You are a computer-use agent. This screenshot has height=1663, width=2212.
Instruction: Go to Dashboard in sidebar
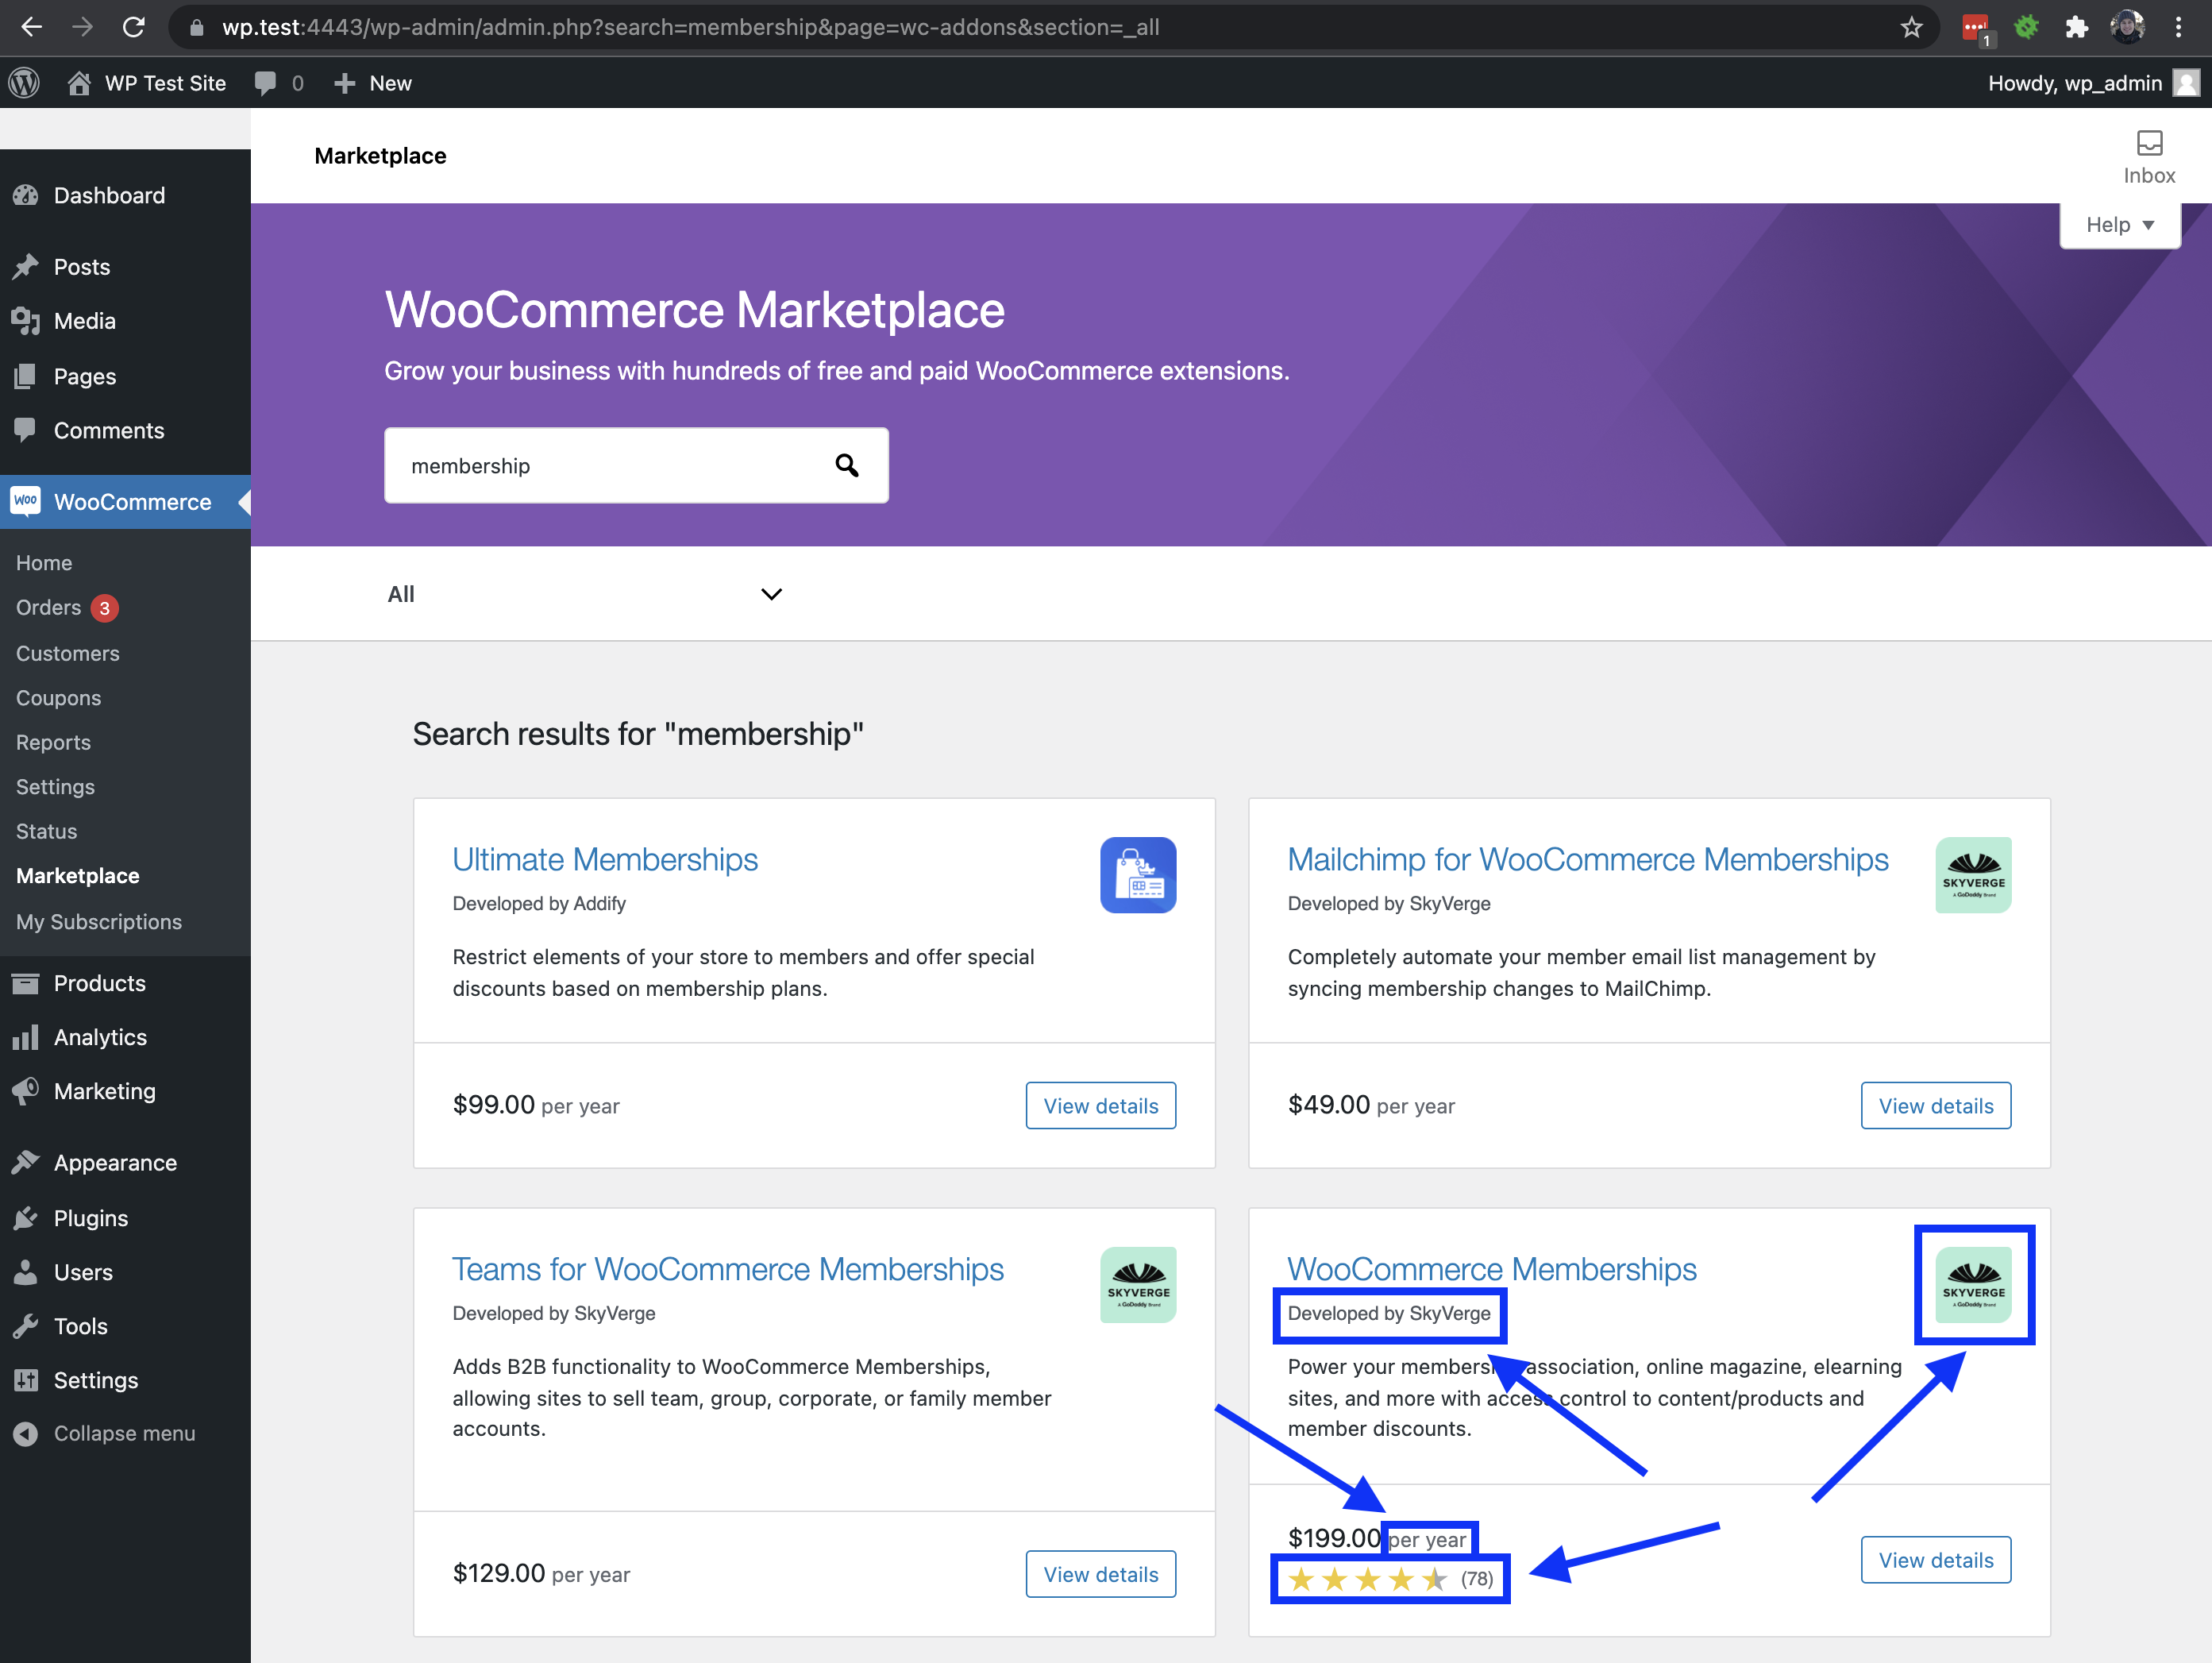(x=125, y=195)
